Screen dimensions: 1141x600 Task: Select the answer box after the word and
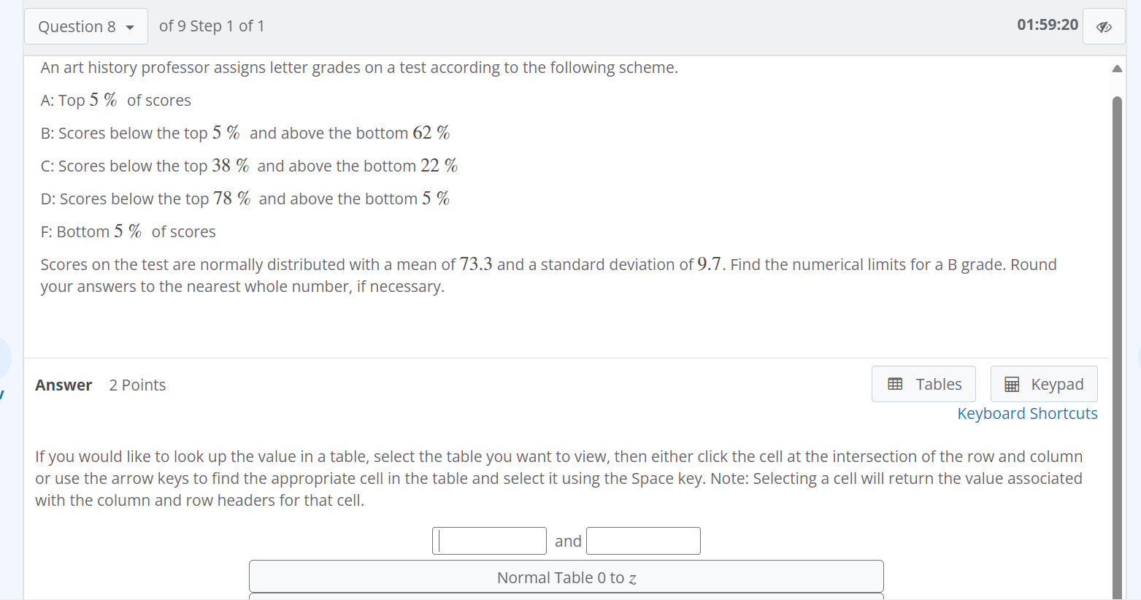(x=642, y=540)
